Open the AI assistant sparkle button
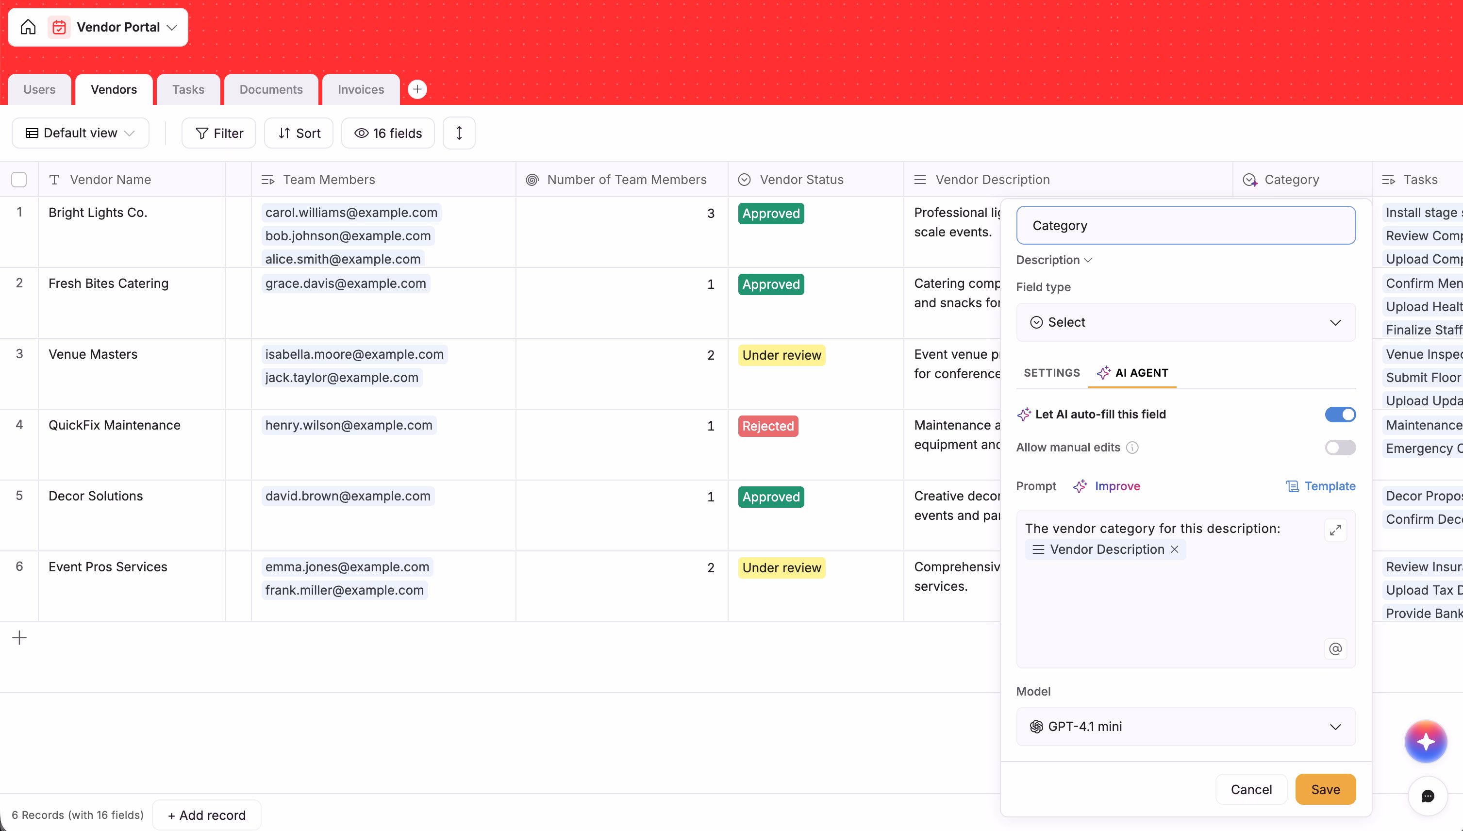This screenshot has height=831, width=1463. click(1425, 741)
